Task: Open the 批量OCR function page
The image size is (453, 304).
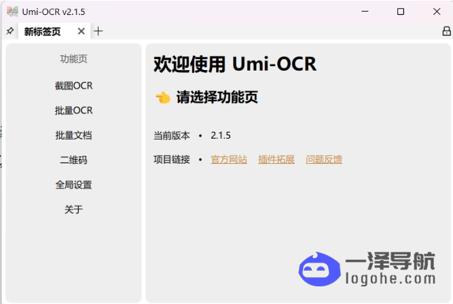Action: 73,110
